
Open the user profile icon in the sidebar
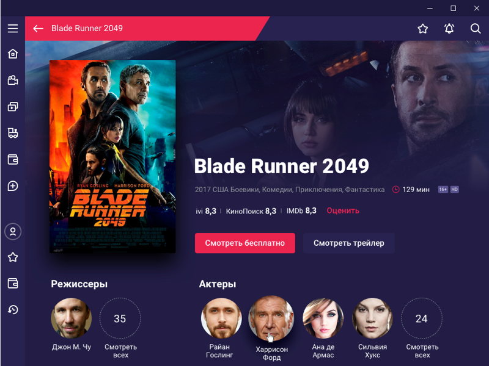pyautogui.click(x=13, y=232)
